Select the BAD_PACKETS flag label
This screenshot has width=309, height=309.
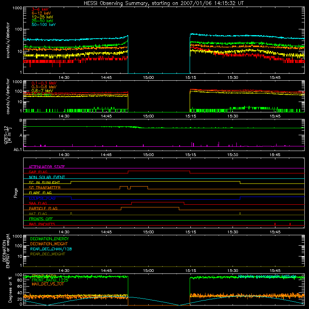tap(42, 224)
